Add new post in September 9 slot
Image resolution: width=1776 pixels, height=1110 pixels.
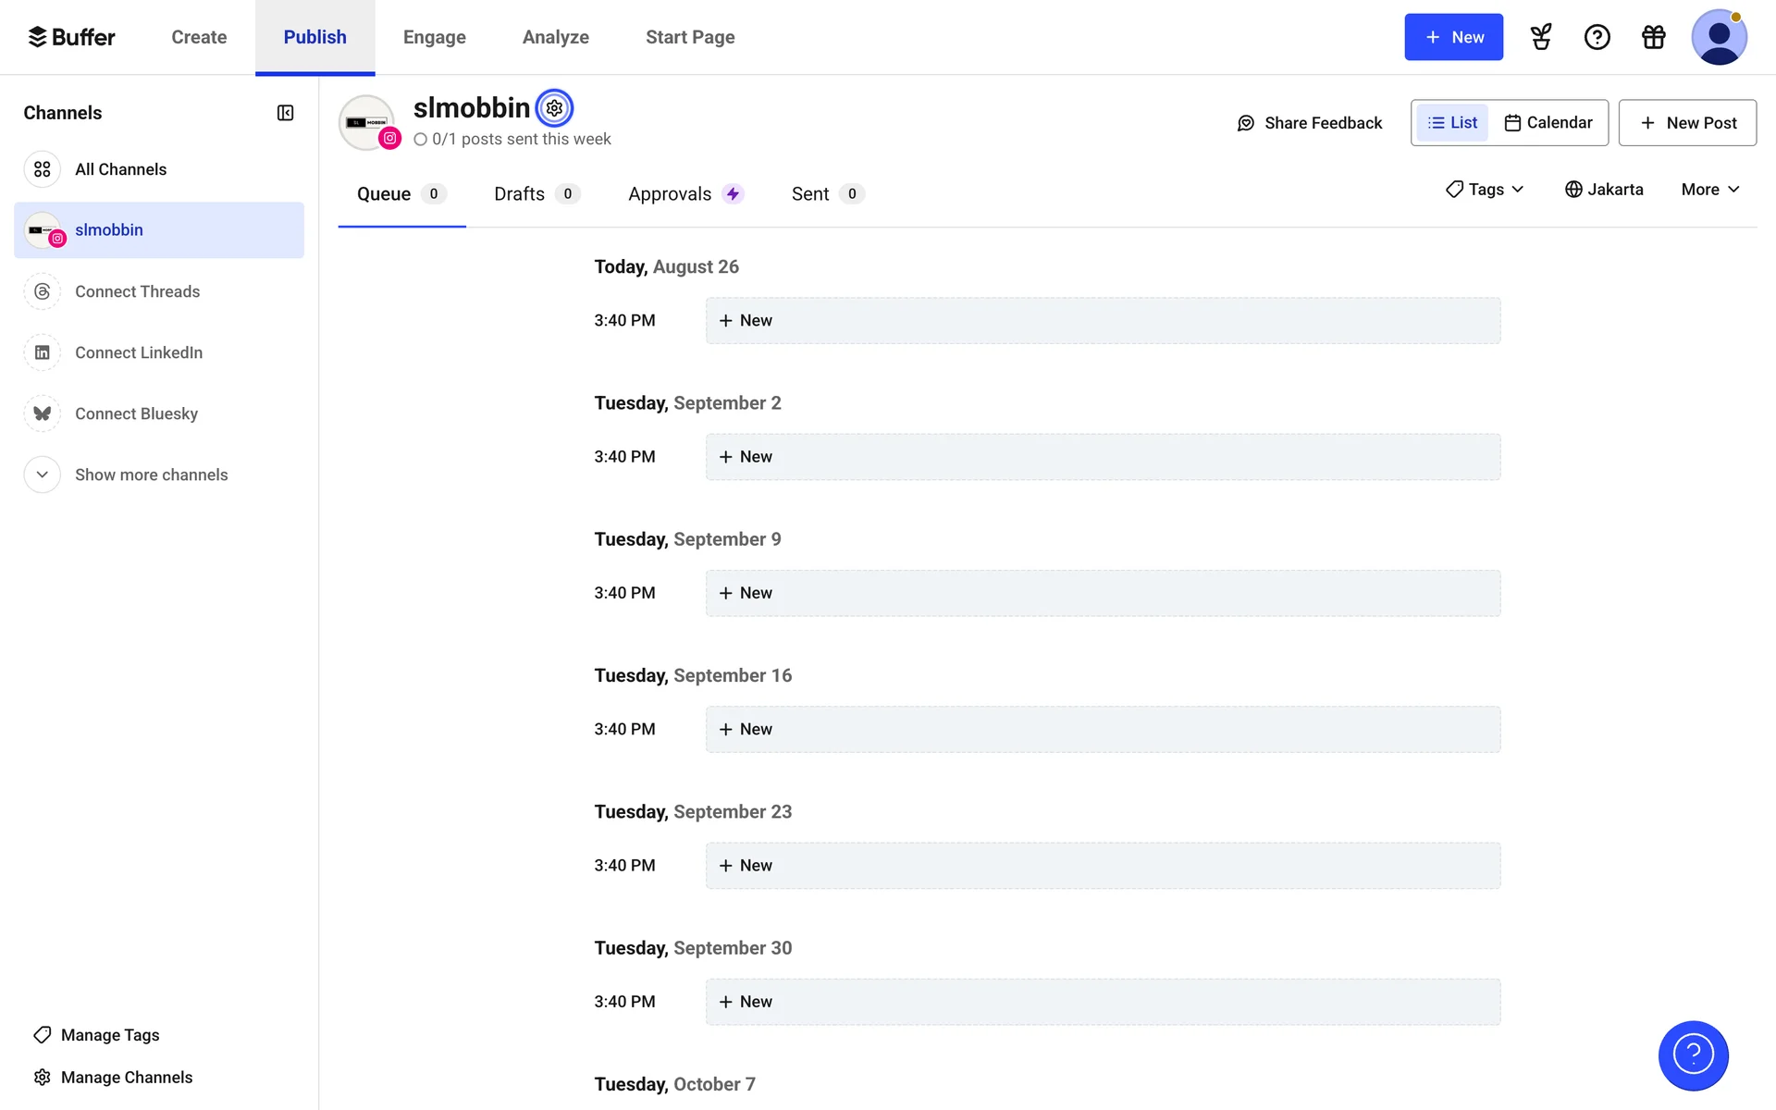1102,593
